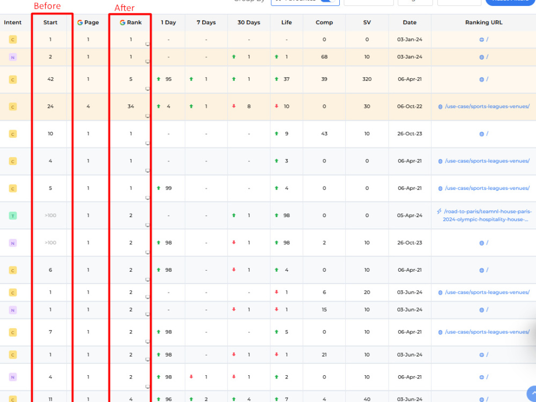Viewport: 536px width, 402px height.
Task: Click globe icon in Comp 15 row
Action: pyautogui.click(x=482, y=310)
